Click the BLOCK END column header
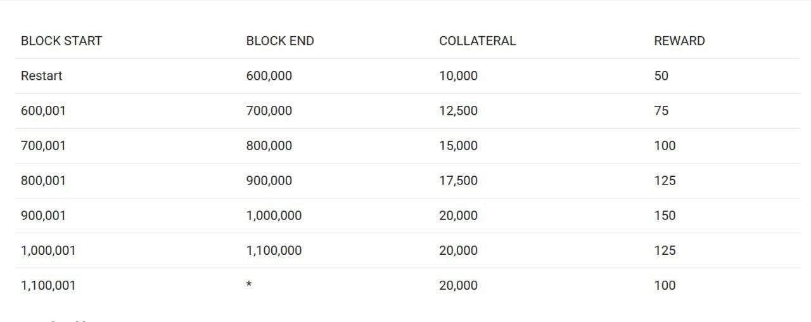 pyautogui.click(x=280, y=41)
